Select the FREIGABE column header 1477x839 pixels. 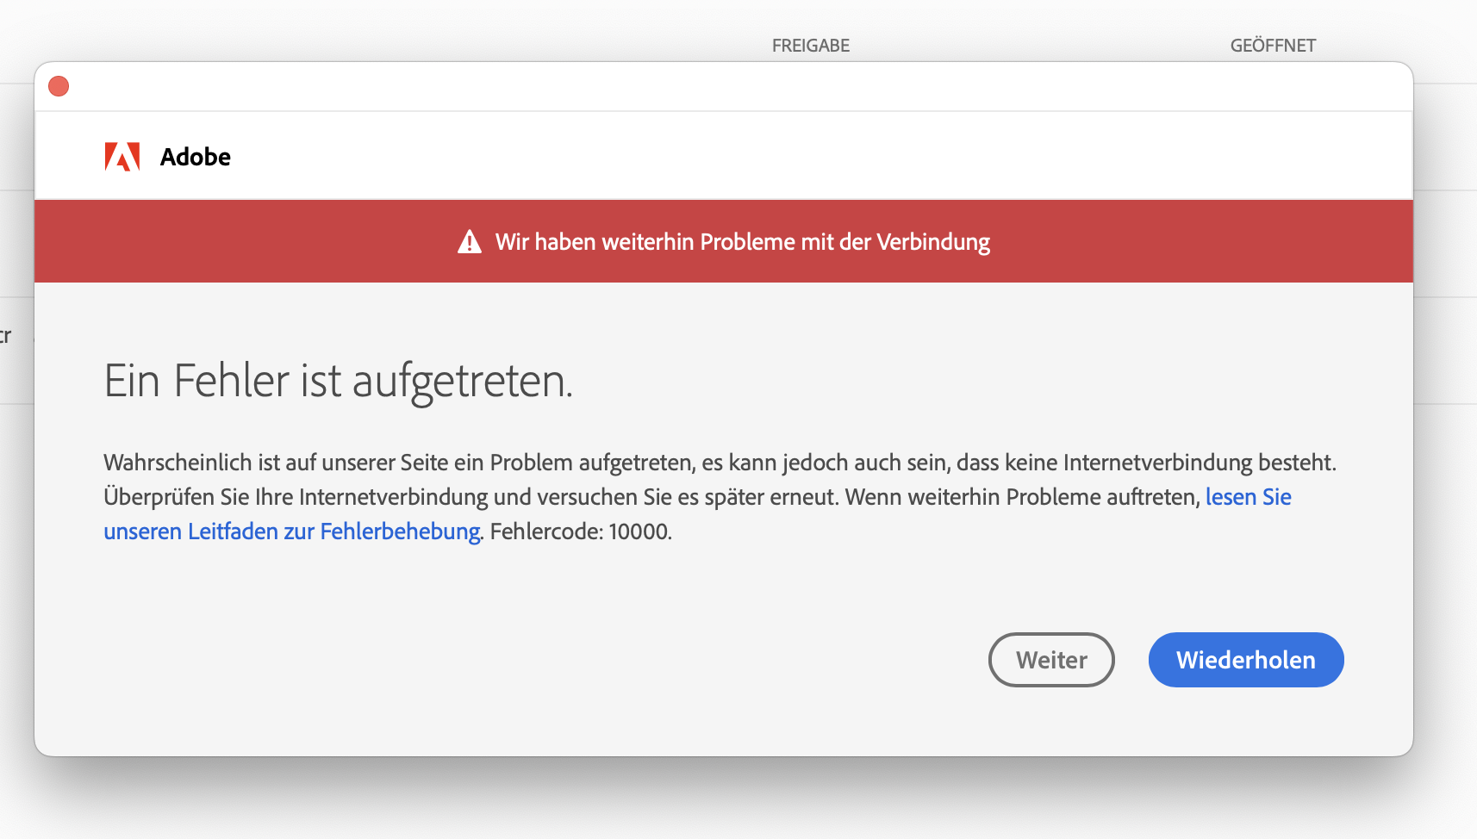[x=810, y=46]
